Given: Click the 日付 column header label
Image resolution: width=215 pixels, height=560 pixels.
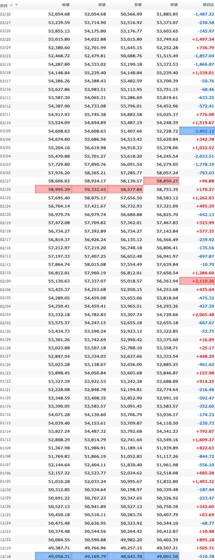Looking at the screenshot, I should (x=4, y=5).
